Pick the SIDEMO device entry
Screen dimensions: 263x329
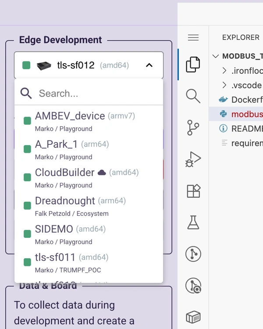coord(54,229)
